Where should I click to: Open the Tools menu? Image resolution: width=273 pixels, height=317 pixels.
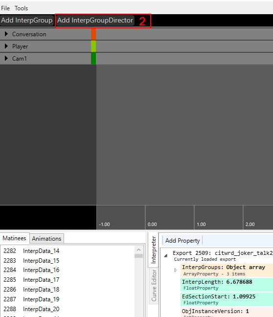(21, 8)
